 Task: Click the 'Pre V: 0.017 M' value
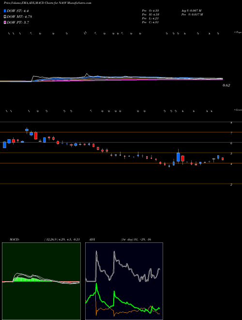[x=192, y=15]
